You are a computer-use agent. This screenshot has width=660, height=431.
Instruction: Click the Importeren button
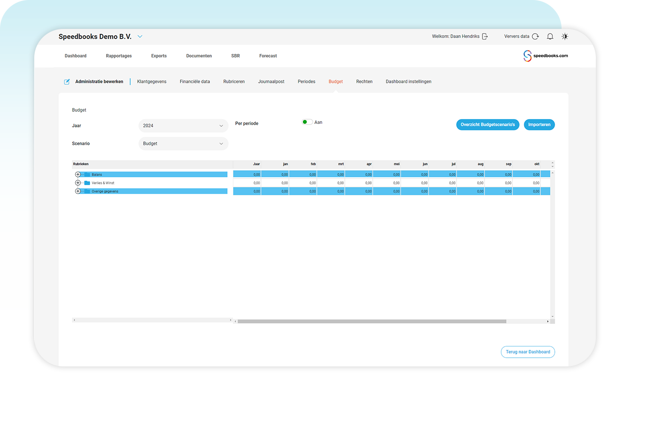point(539,125)
